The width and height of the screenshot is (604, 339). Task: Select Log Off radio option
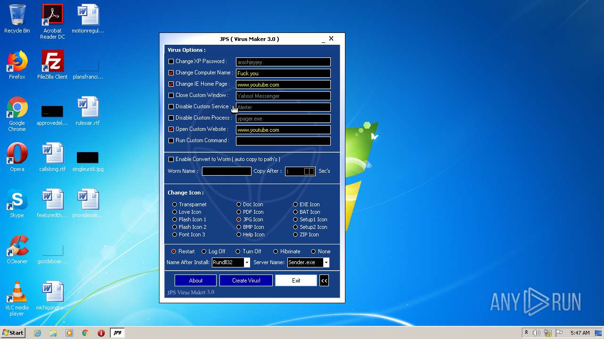[x=204, y=251]
